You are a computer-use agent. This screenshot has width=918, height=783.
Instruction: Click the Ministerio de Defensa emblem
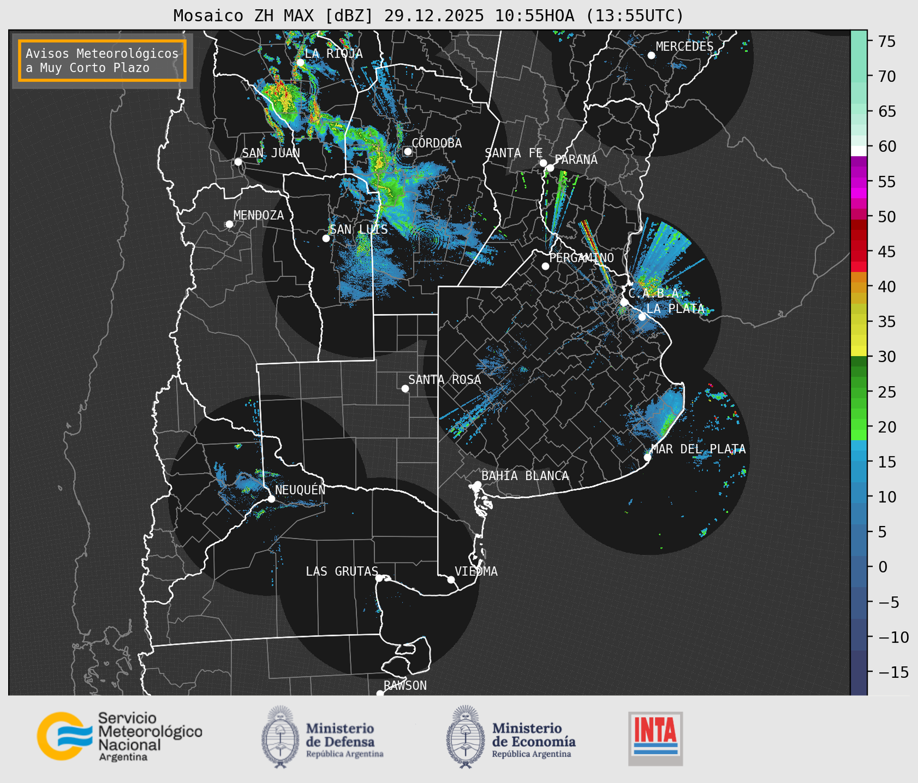280,737
